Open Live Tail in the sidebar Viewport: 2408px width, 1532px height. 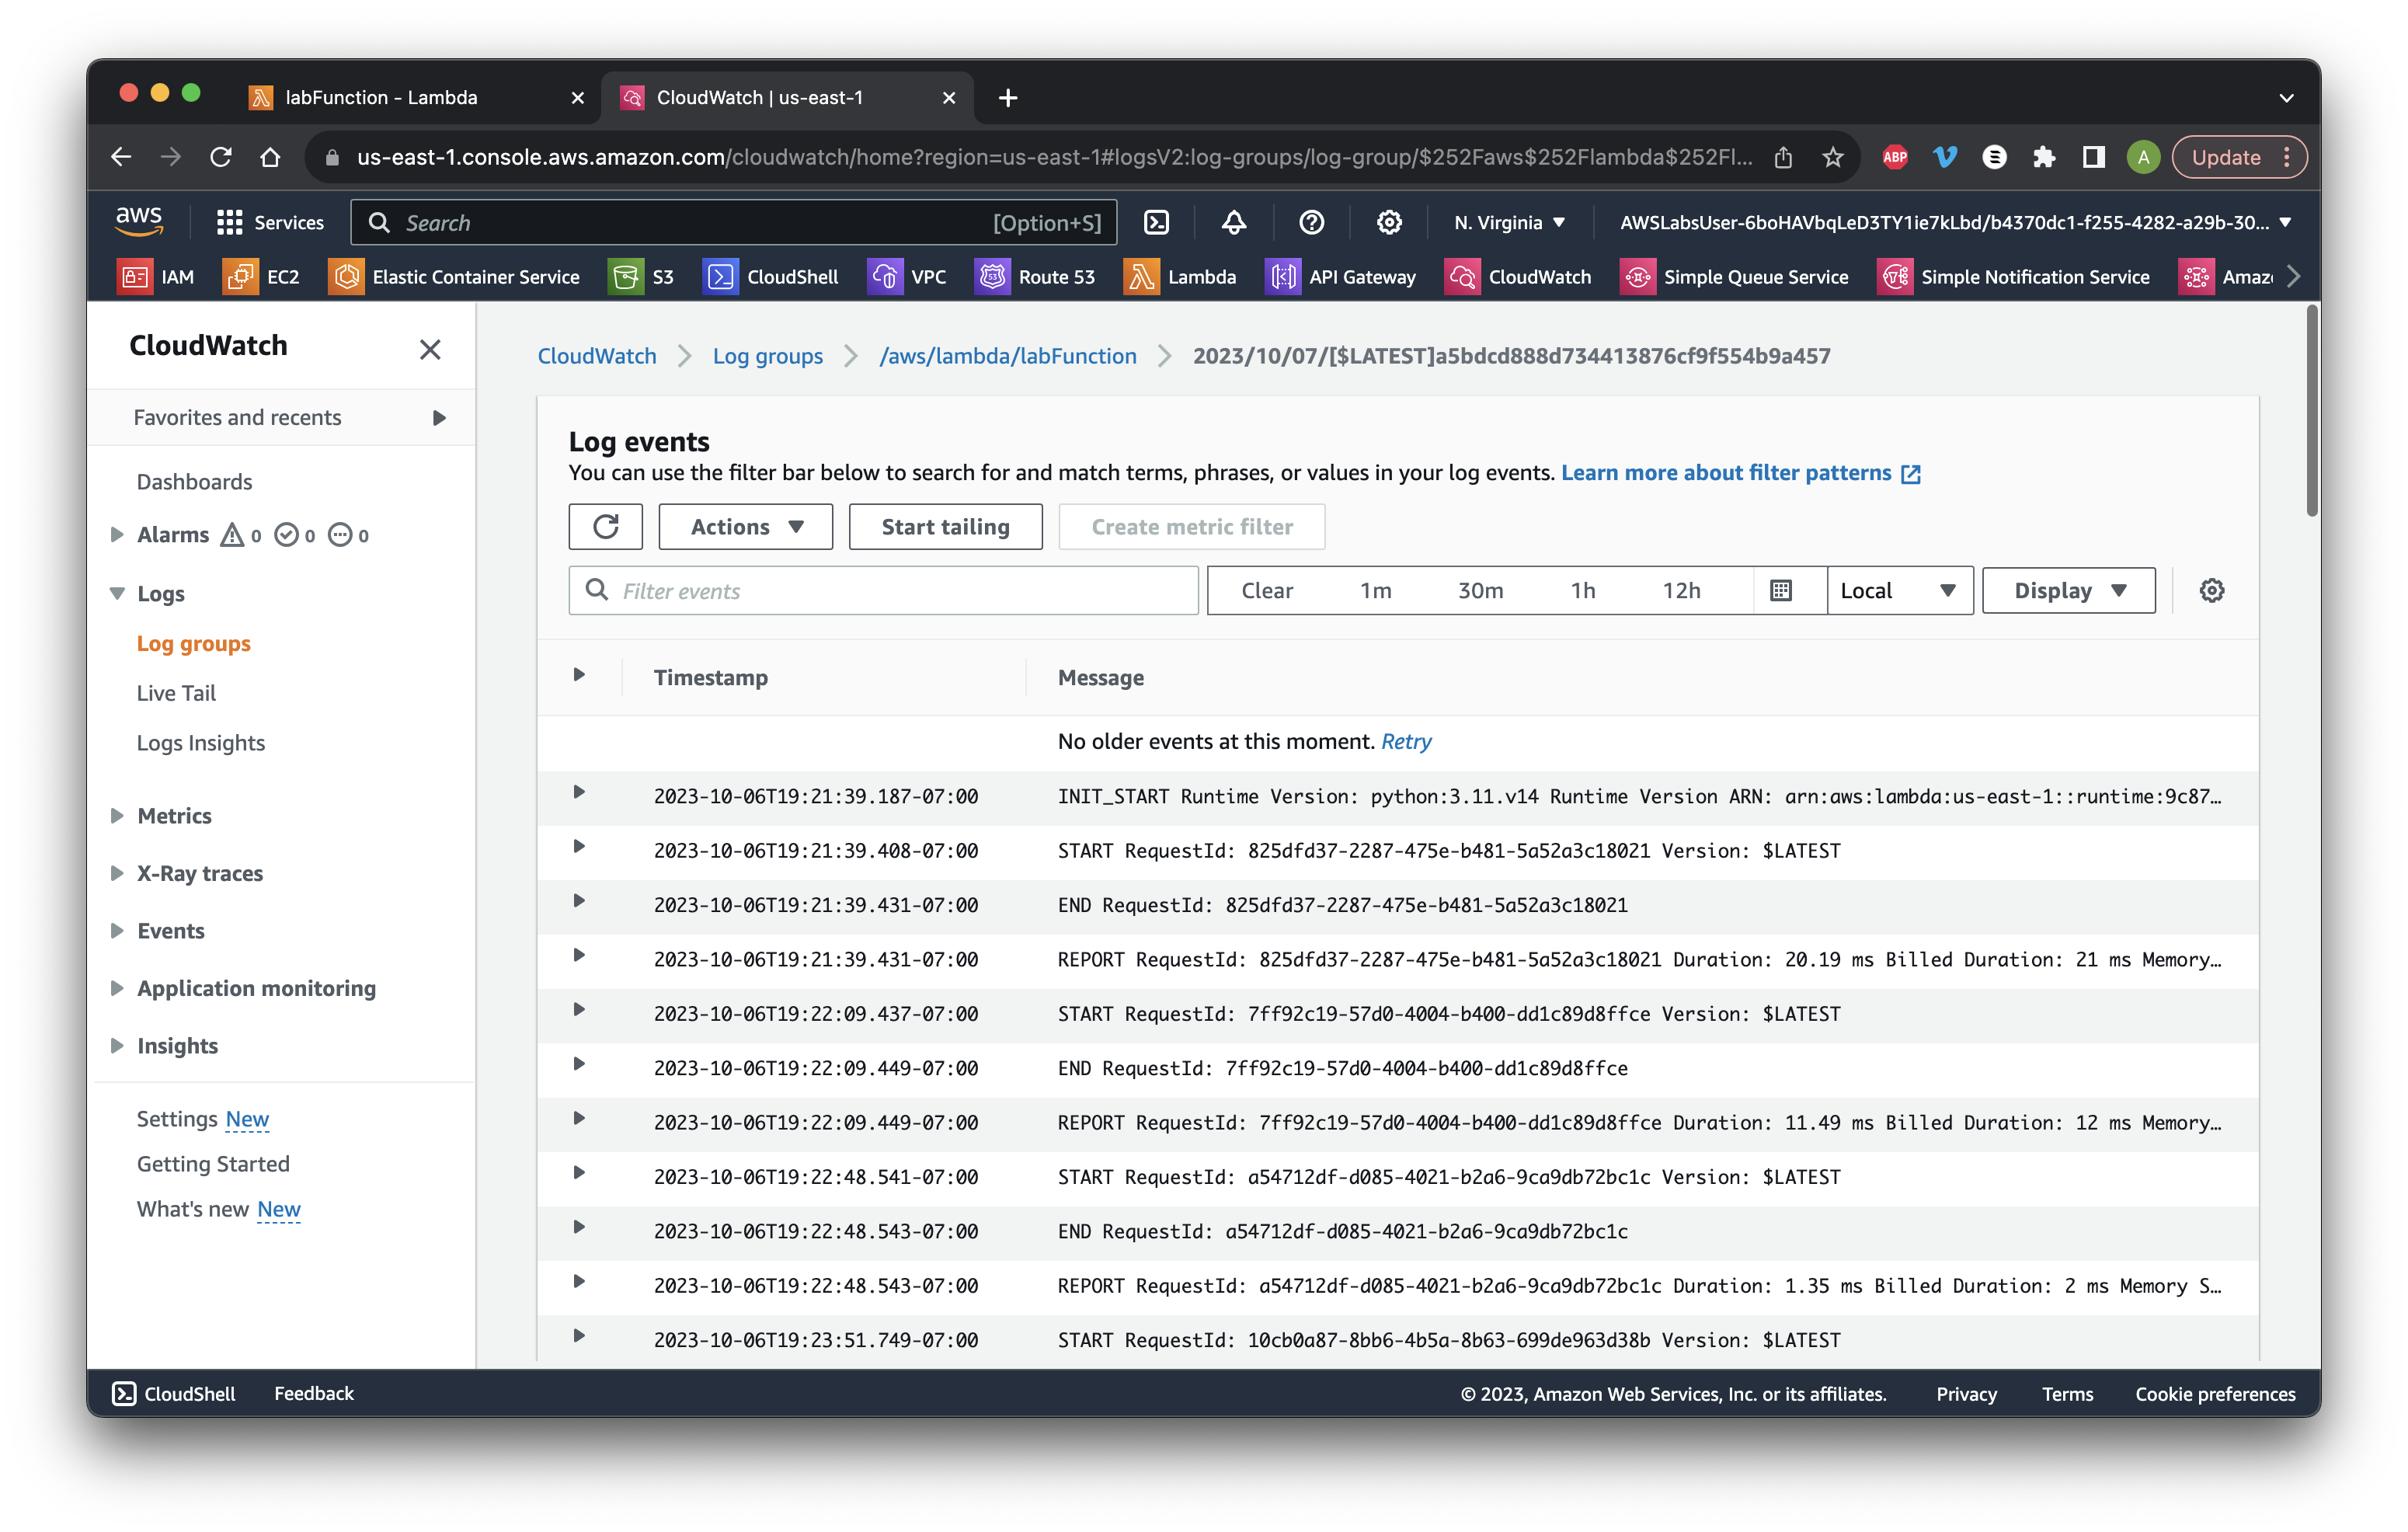coord(176,693)
